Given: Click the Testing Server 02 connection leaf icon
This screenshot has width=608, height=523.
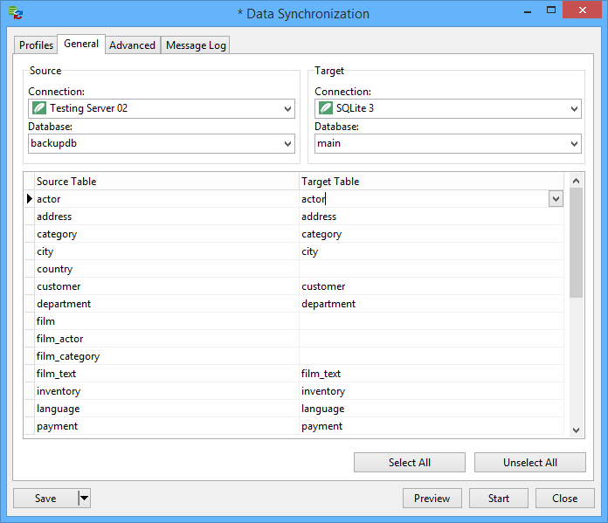Looking at the screenshot, I should (39, 107).
